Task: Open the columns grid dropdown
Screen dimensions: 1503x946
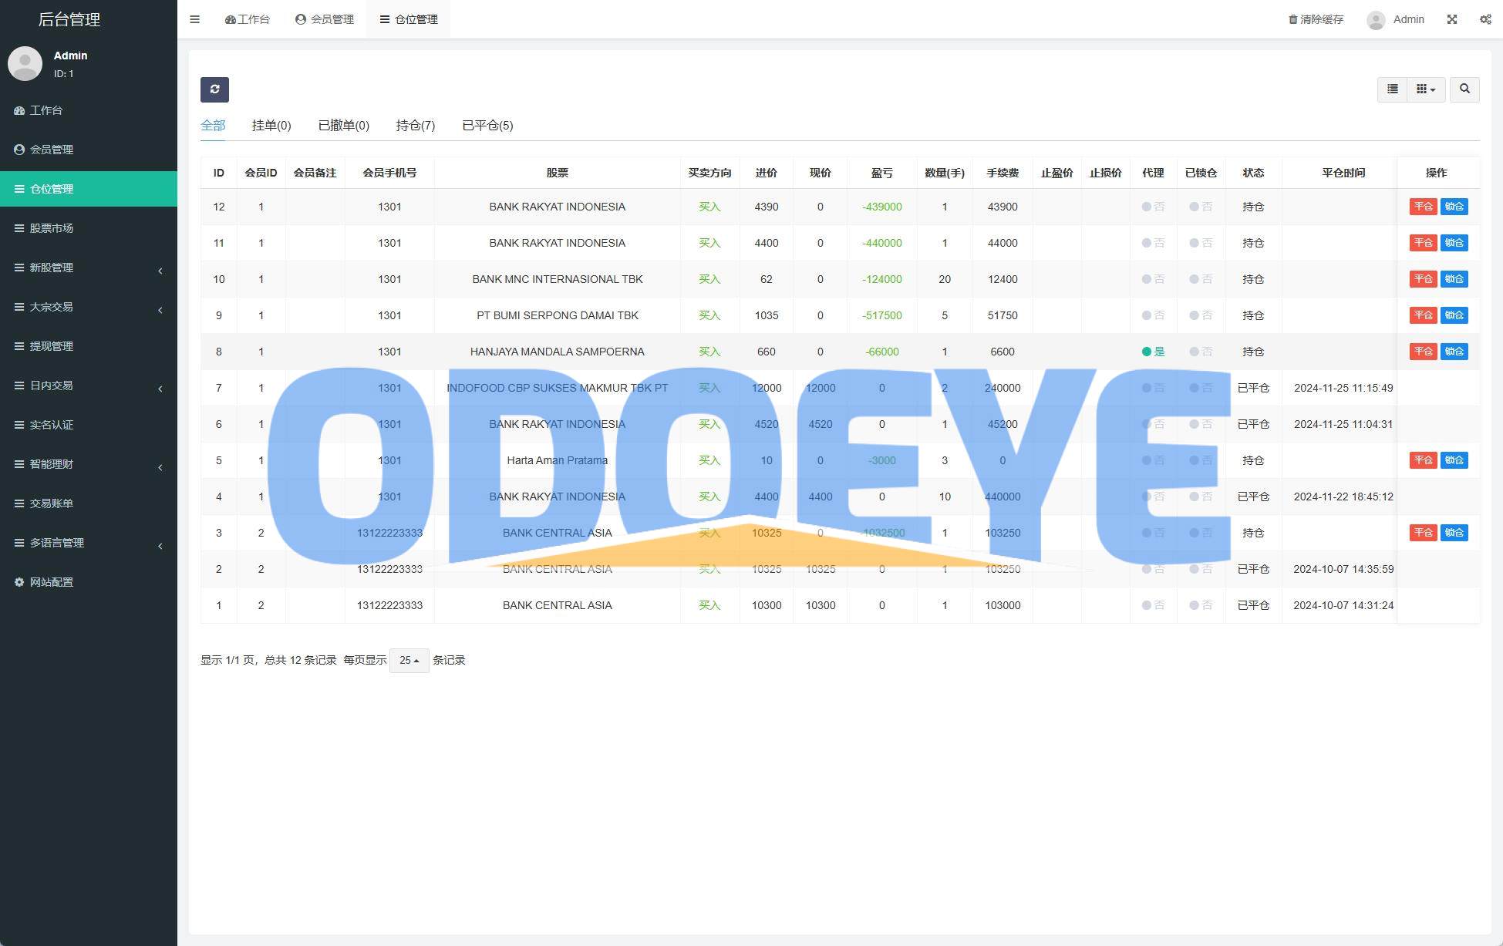Action: (x=1426, y=89)
